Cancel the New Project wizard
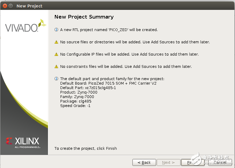The image size is (235, 168). [x=220, y=163]
